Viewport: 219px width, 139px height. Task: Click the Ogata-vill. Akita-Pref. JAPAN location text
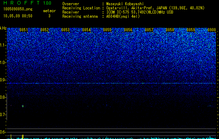tap(155, 8)
